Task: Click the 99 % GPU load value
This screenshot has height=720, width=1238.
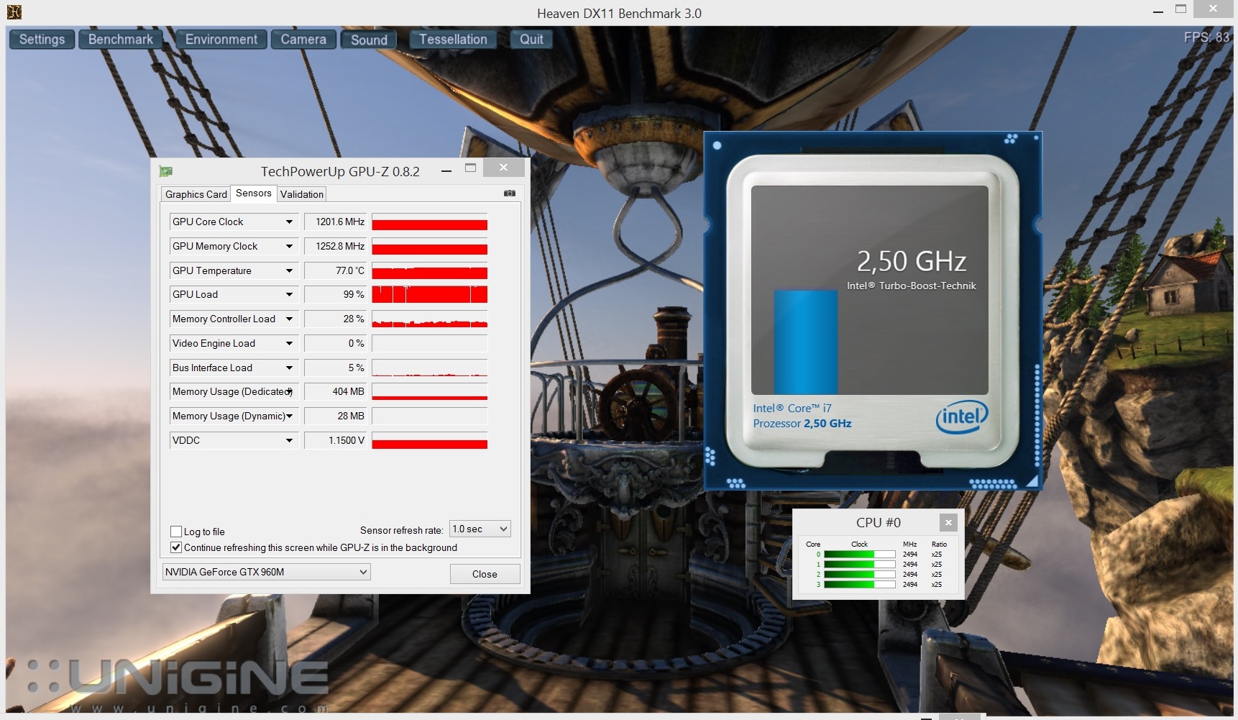Action: pos(336,294)
